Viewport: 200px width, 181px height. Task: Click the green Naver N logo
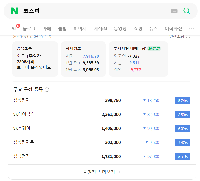pyautogui.click(x=15, y=11)
